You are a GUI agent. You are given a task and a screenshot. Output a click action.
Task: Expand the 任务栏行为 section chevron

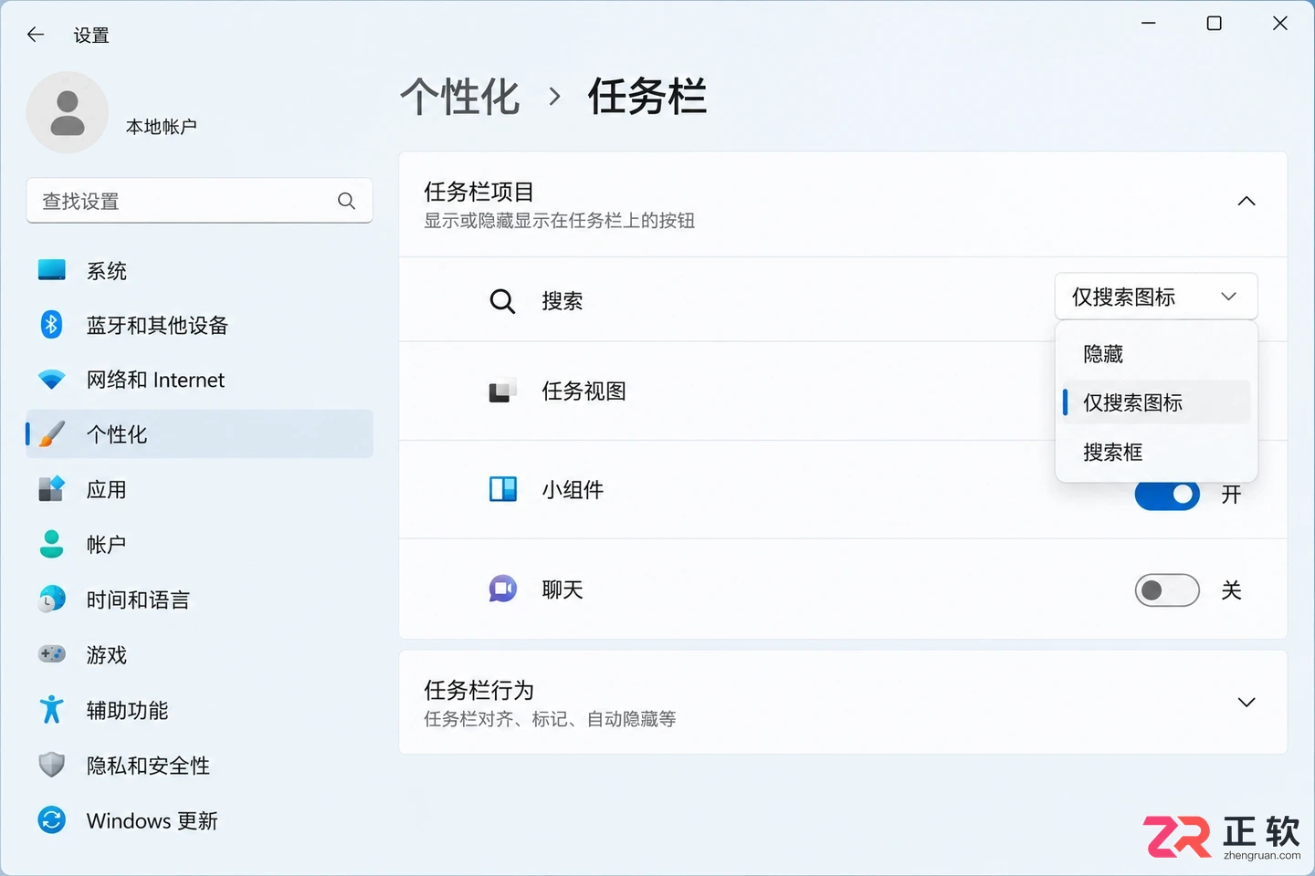pyautogui.click(x=1247, y=702)
